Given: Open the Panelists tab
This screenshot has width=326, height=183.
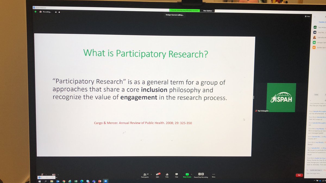Looking at the screenshot, I should (x=322, y=22).
